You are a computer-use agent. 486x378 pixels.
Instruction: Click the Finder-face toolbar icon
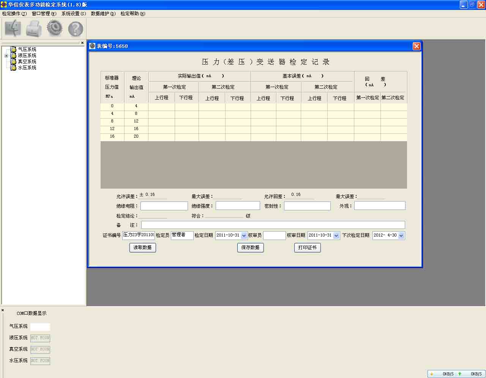[13, 29]
